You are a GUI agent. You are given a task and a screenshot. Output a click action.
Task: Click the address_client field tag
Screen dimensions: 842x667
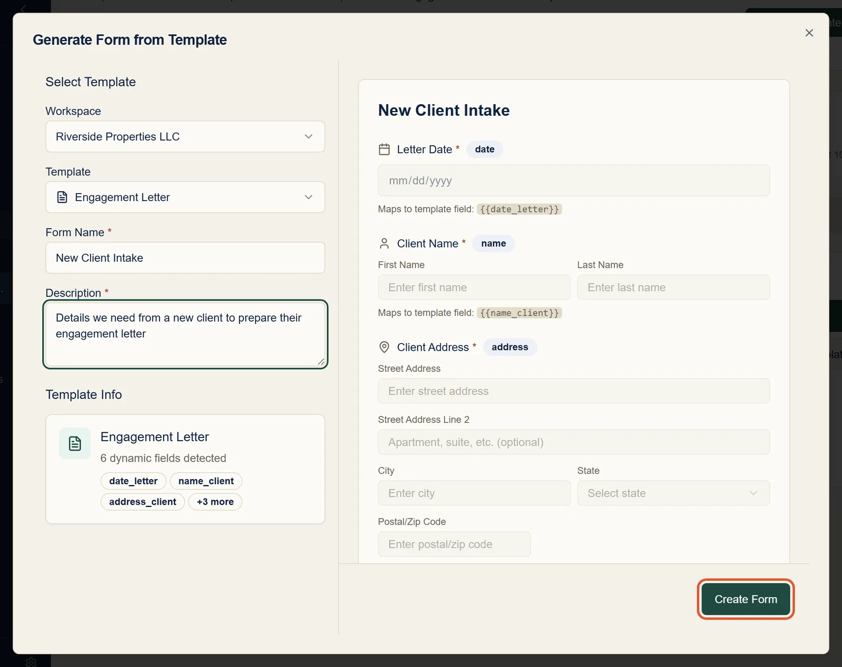tap(143, 502)
